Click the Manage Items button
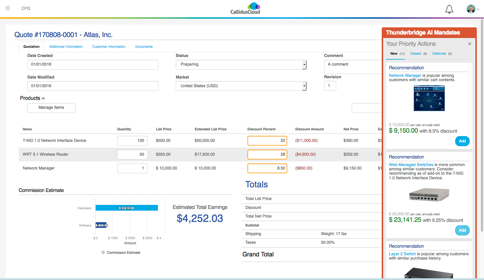Screen dimensions: 484x280 tap(51, 108)
